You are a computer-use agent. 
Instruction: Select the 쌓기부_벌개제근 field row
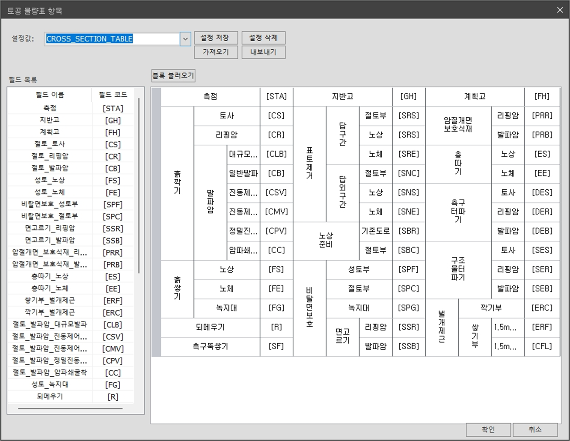(71, 301)
